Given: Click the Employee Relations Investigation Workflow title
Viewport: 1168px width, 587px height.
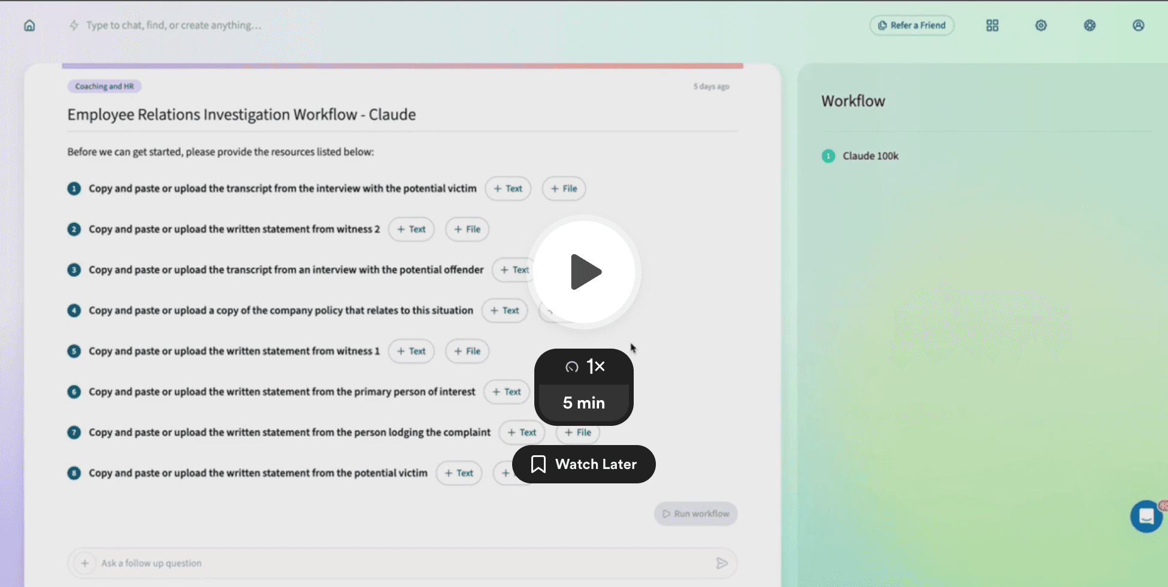Looking at the screenshot, I should pos(241,114).
